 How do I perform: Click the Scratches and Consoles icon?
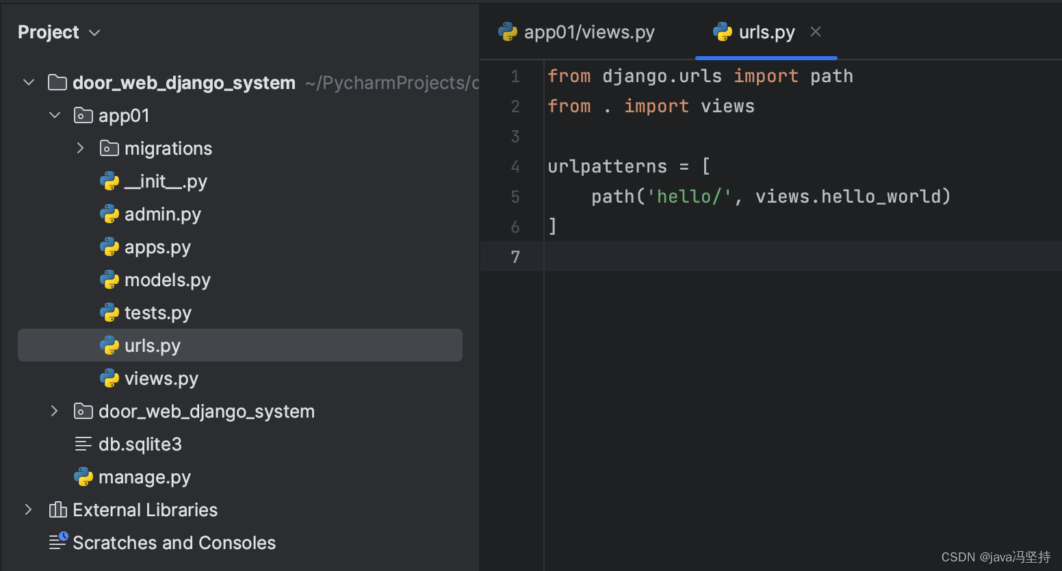click(x=58, y=542)
